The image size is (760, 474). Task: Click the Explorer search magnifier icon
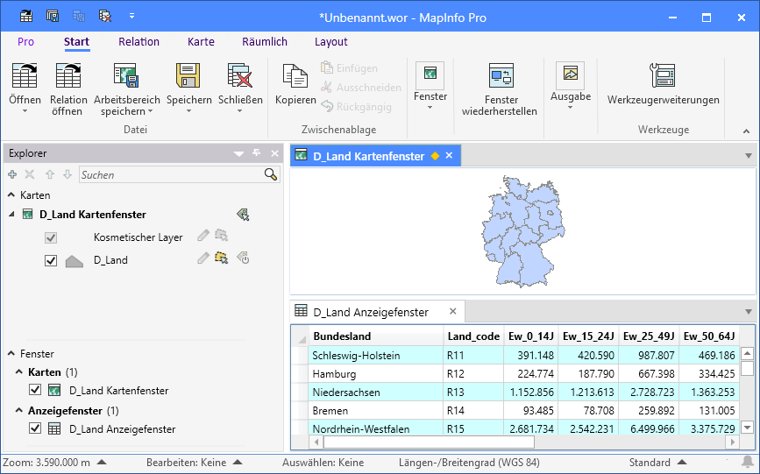coord(271,174)
